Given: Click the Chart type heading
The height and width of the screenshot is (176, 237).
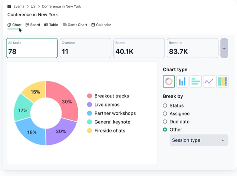Looking at the screenshot, I should click(x=175, y=69).
